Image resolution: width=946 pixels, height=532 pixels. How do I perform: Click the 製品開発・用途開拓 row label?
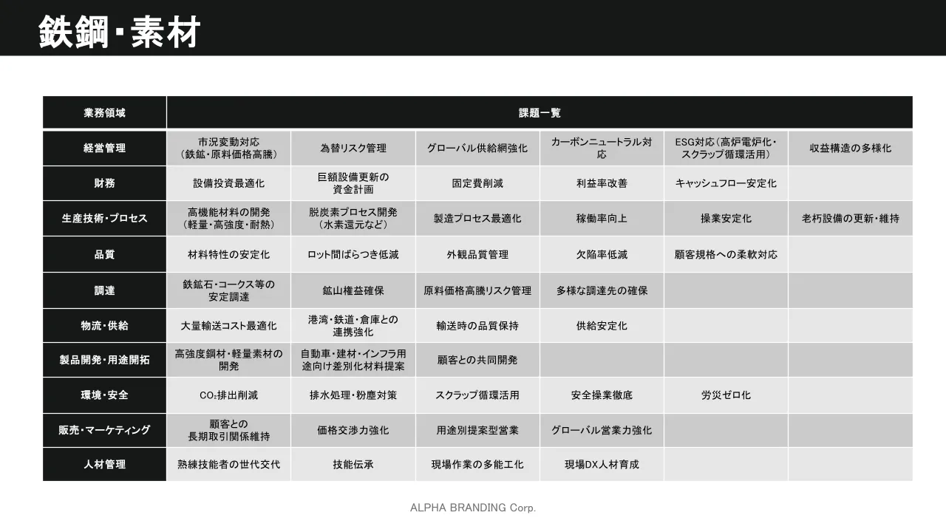(104, 360)
